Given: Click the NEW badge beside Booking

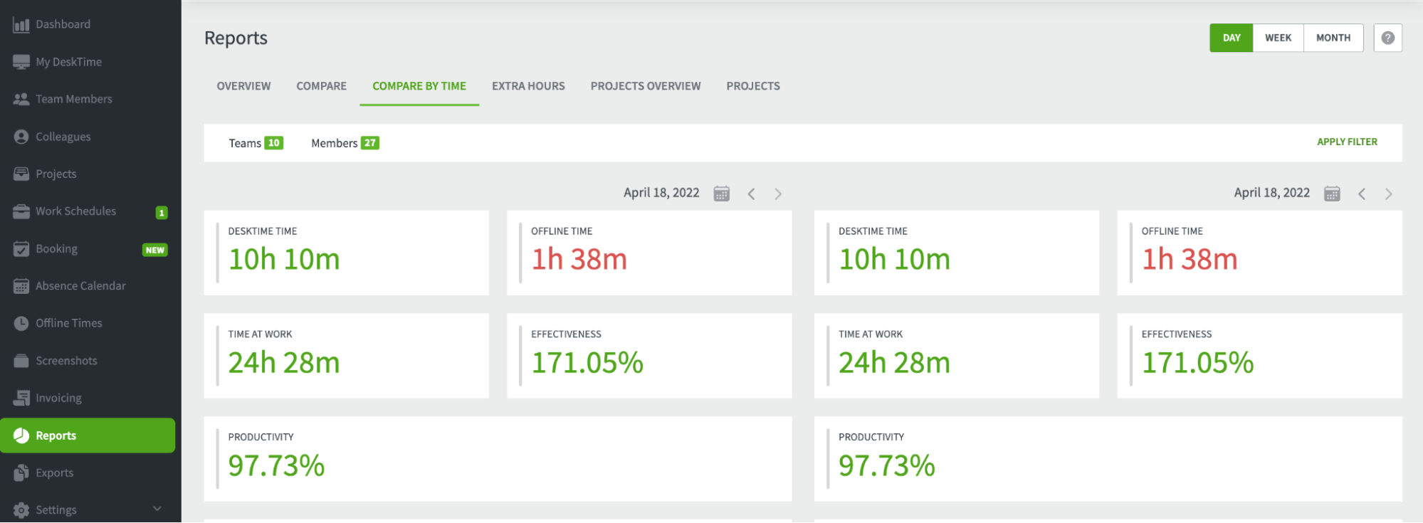Looking at the screenshot, I should tap(155, 250).
